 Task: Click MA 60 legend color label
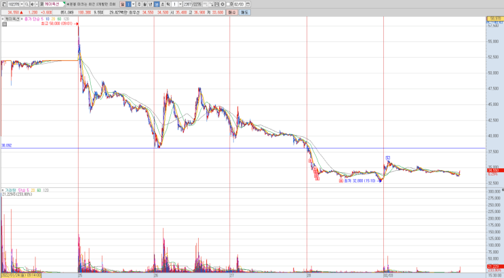click(59, 19)
